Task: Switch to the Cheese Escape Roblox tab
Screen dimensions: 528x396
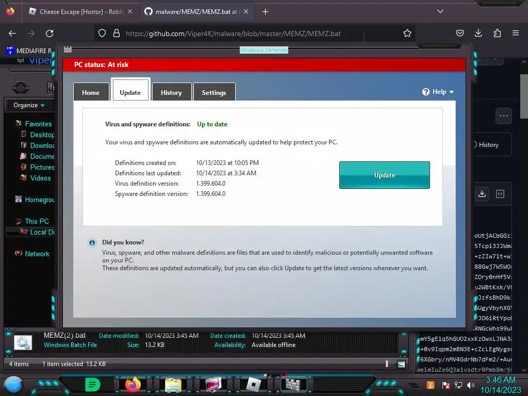Action: [80, 11]
